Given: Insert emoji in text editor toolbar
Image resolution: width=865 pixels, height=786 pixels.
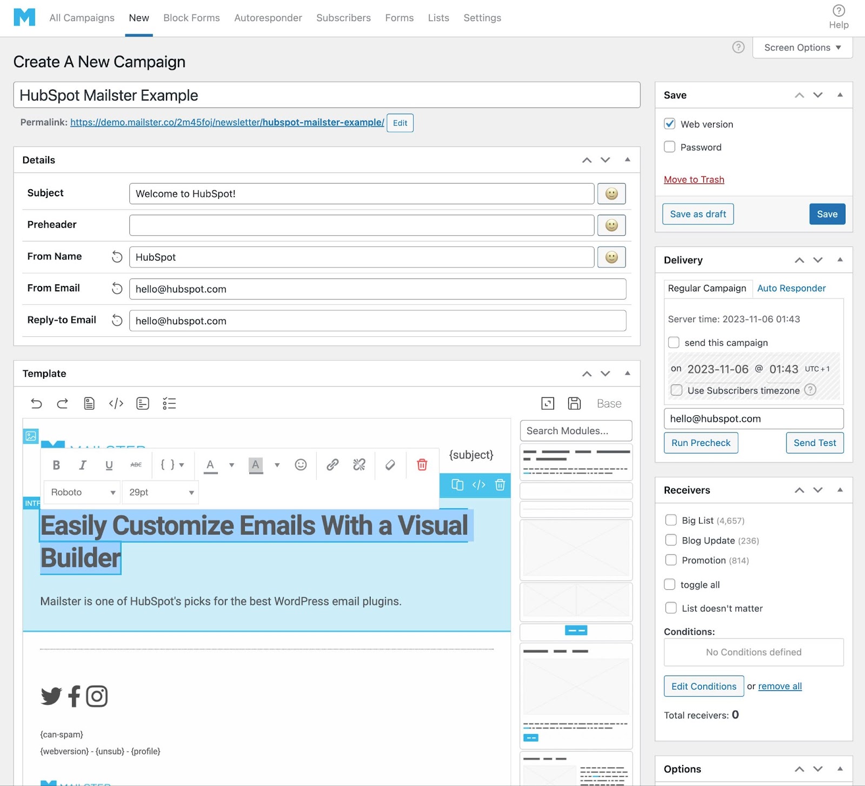Looking at the screenshot, I should [x=301, y=465].
